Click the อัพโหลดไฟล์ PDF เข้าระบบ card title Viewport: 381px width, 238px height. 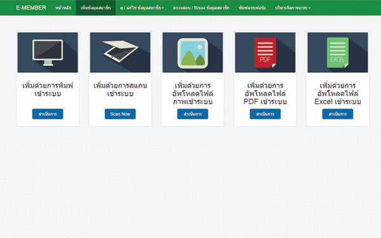click(265, 93)
